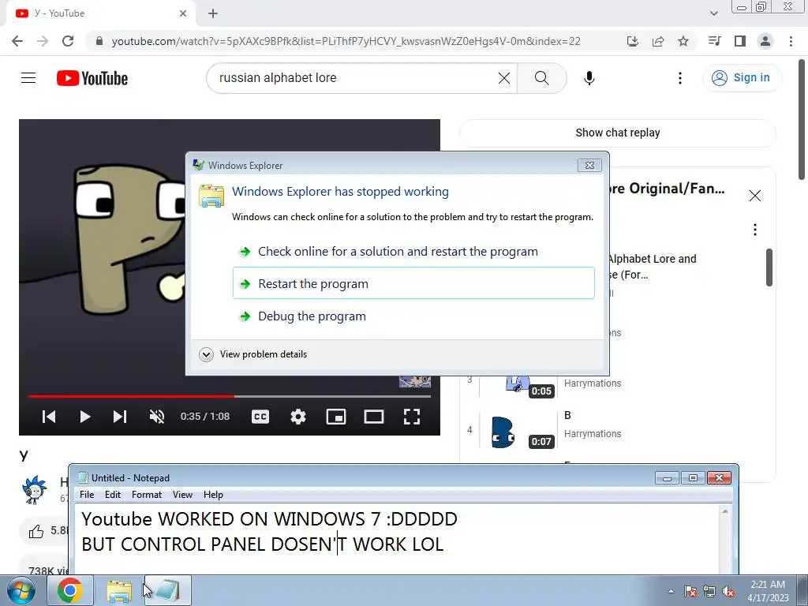Click Notepad scrollbar up arrow

pos(724,511)
